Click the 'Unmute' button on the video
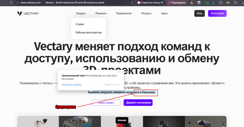This screenshot has width=244, height=127. [122, 120]
